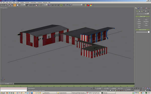Image resolution: width=151 pixels, height=94 pixels.
Task: Toggle the Animate button
Action: [x=129, y=89]
